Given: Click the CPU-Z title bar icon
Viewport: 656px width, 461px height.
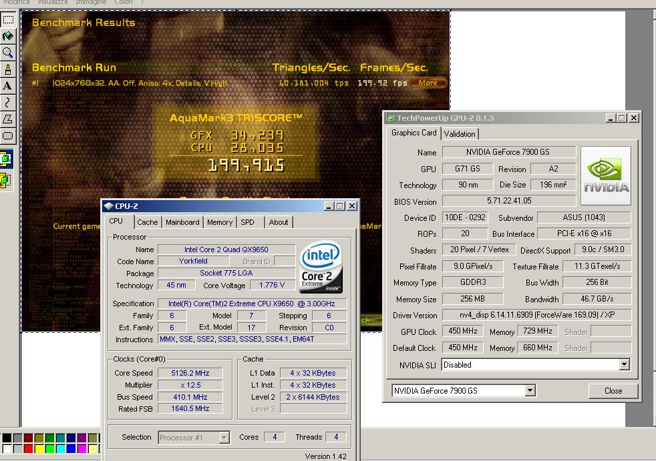Looking at the screenshot, I should [x=108, y=206].
